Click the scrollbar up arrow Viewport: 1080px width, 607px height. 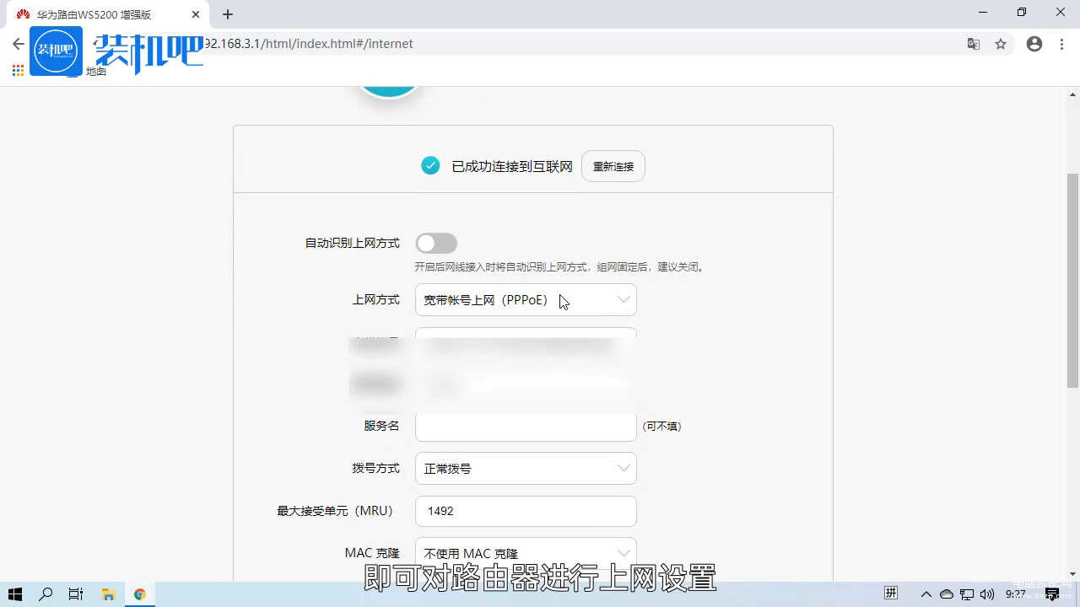click(1073, 94)
